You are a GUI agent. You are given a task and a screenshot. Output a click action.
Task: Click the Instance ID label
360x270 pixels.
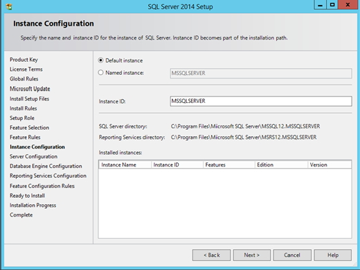[x=112, y=101]
